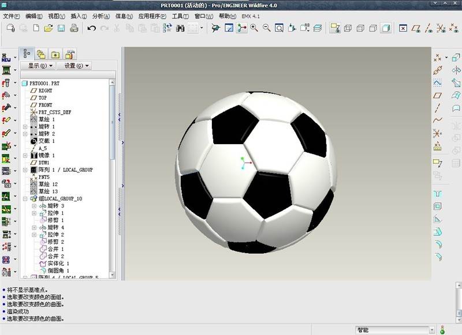The height and width of the screenshot is (335, 462).
Task: Click the 显示(O) button in model tree
Action: (37, 66)
